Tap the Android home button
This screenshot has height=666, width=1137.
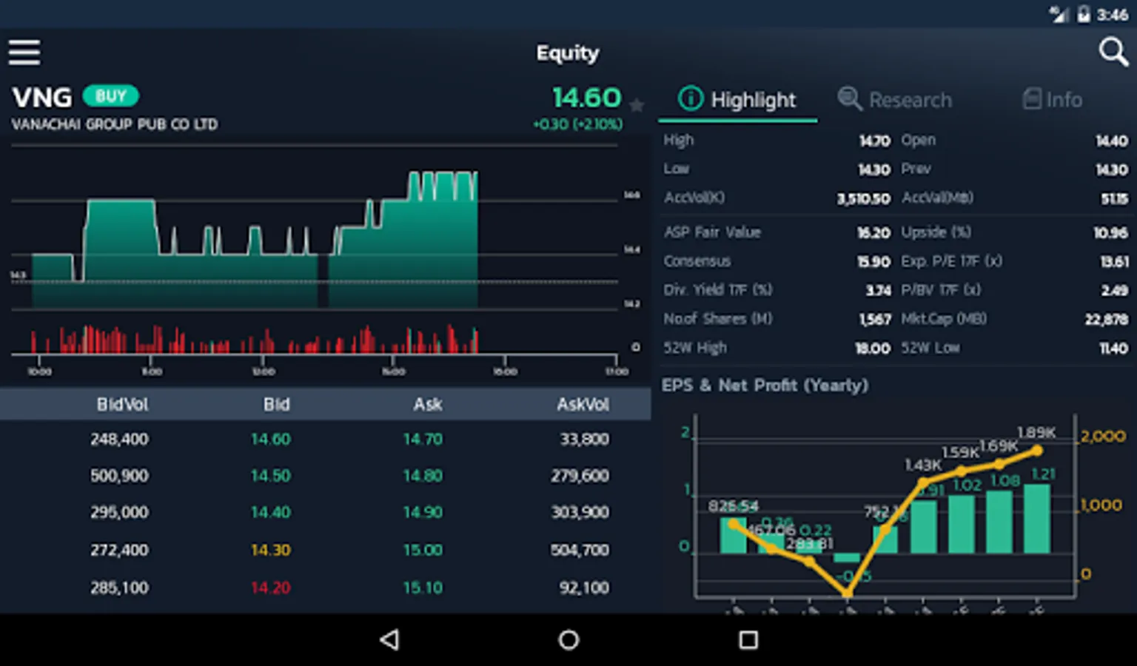[568, 639]
